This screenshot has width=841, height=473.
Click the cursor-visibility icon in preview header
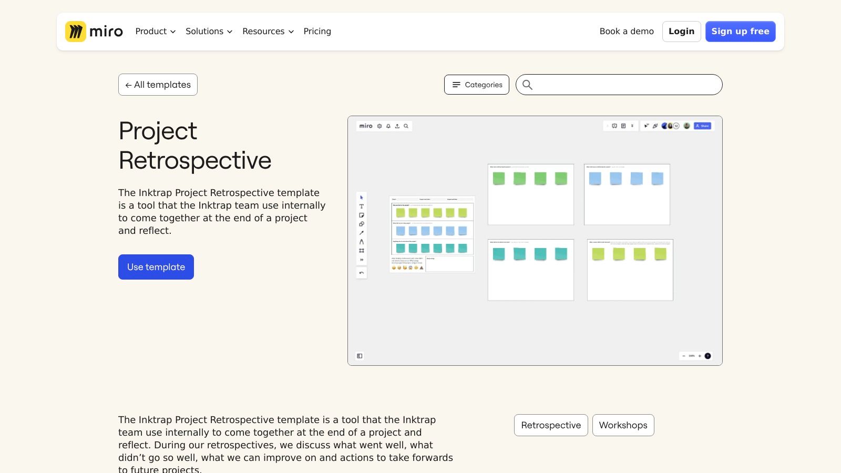pyautogui.click(x=647, y=126)
